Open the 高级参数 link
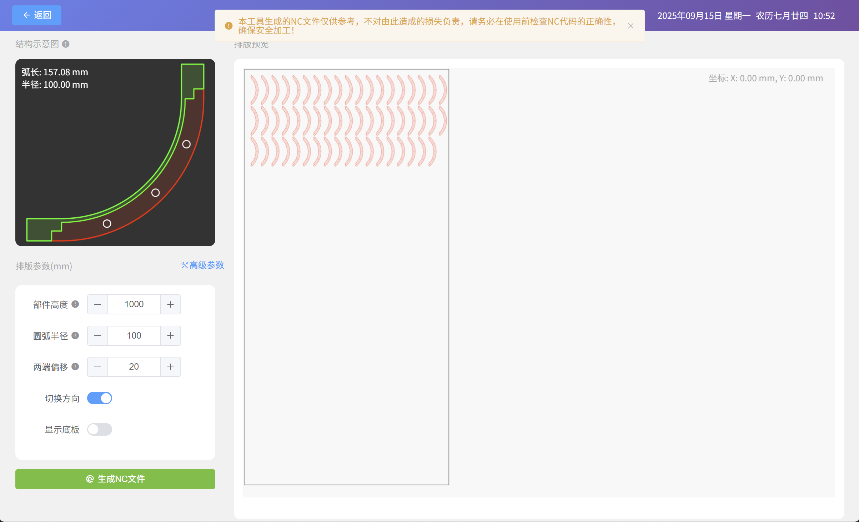The height and width of the screenshot is (522, 859). 206,265
